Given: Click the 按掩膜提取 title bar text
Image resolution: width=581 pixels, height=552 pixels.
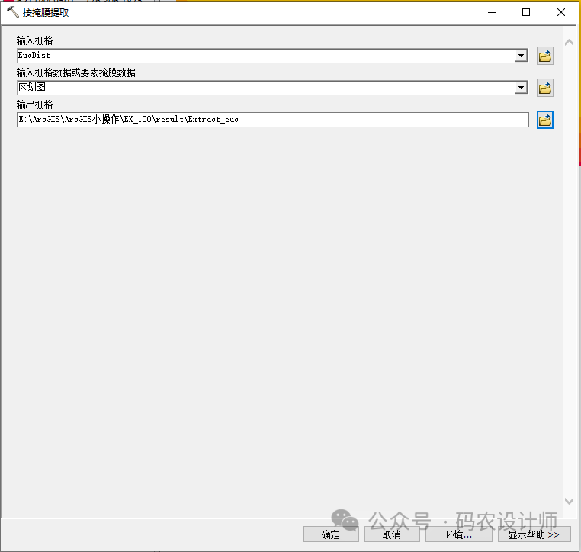Looking at the screenshot, I should point(46,12).
